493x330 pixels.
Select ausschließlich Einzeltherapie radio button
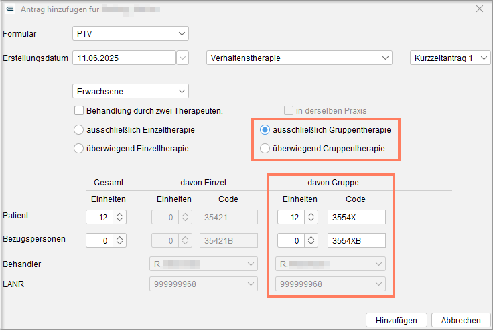point(78,129)
